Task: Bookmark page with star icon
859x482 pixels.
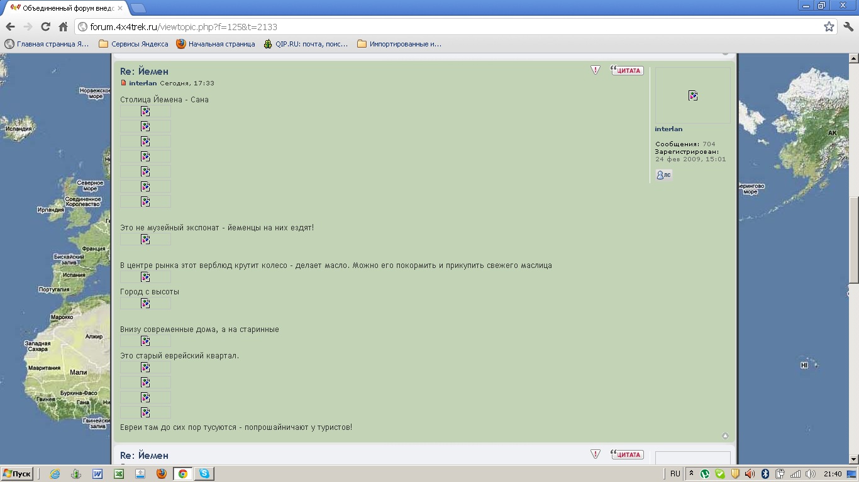Action: 829,27
